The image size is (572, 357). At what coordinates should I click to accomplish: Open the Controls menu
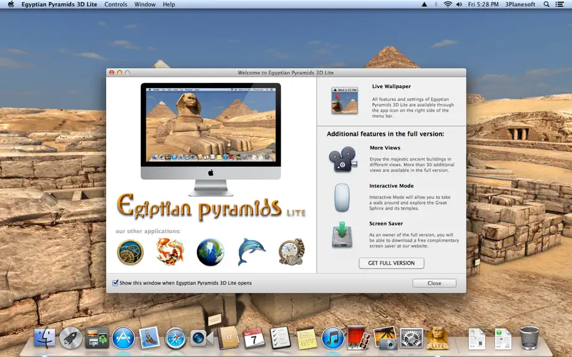click(115, 4)
